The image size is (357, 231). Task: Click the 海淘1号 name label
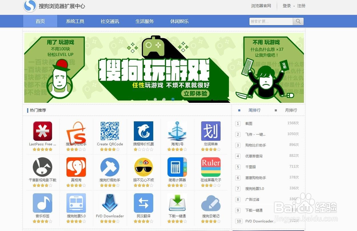pyautogui.click(x=177, y=144)
